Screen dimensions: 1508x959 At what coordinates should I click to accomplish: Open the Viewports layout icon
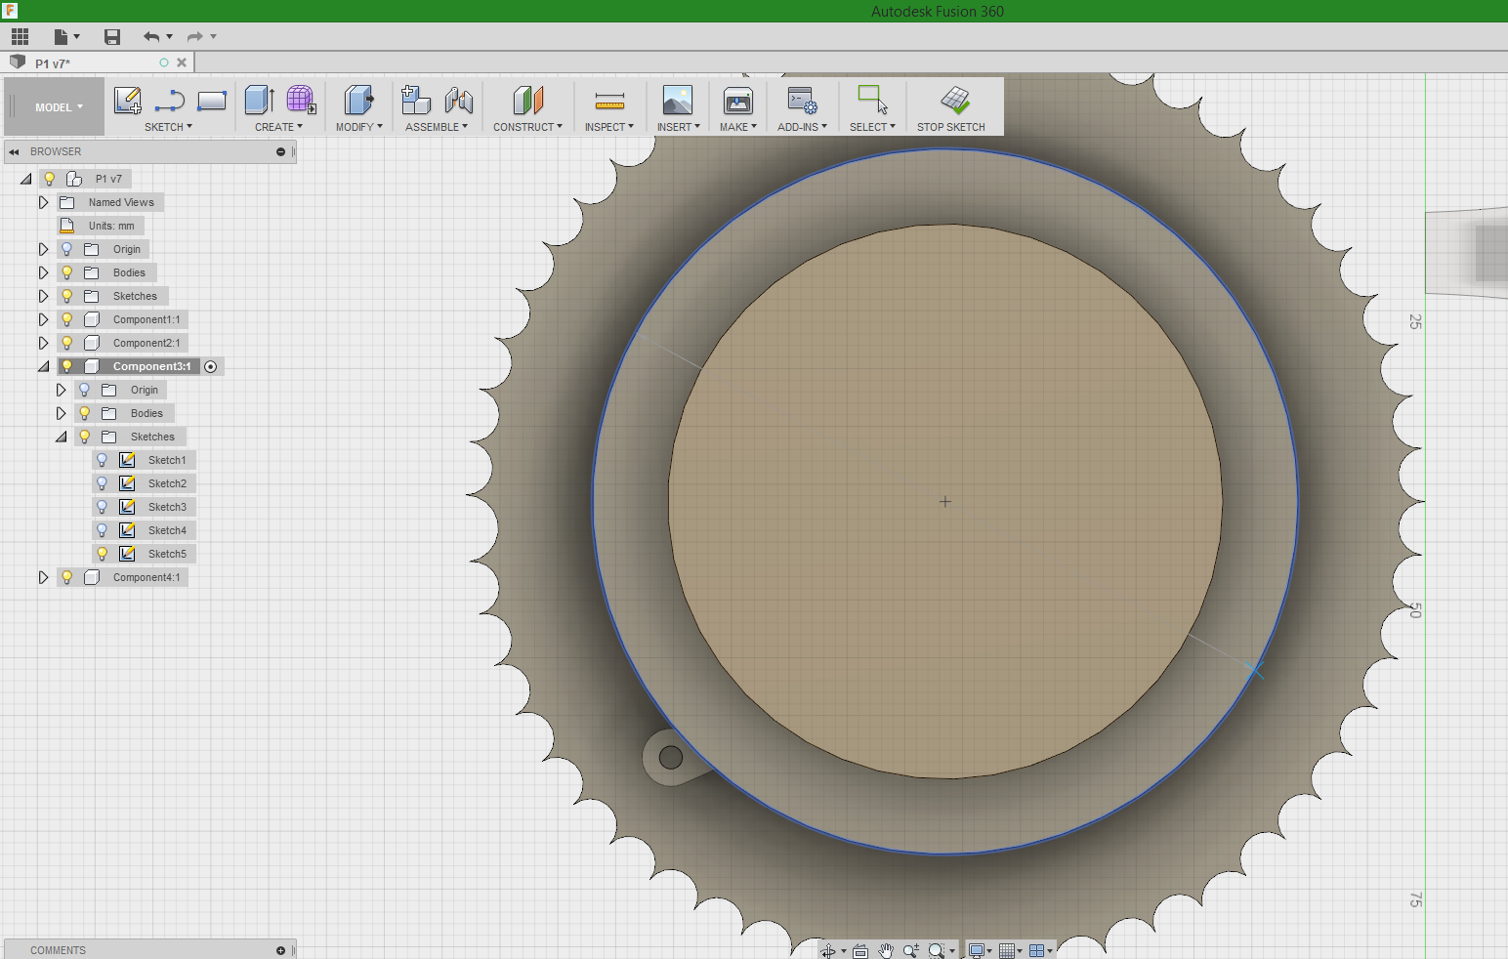point(1037,950)
